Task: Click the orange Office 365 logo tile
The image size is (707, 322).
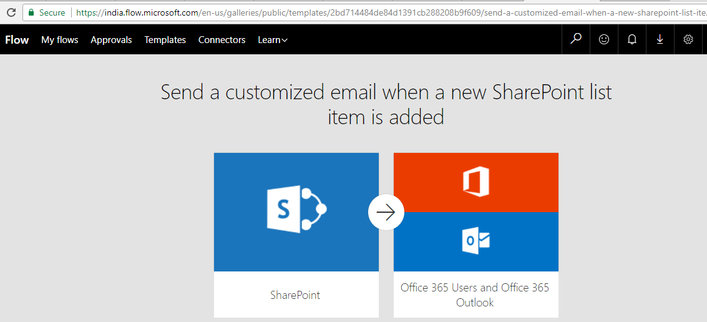Action: (x=476, y=182)
